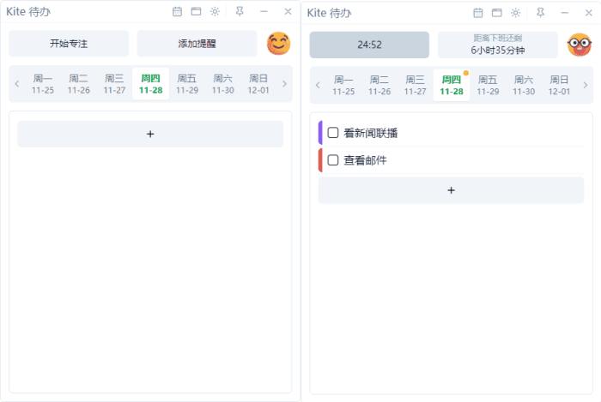Viewport: 601px width, 402px height.
Task: Check the 查看邮件 task checkbox
Action: [333, 160]
